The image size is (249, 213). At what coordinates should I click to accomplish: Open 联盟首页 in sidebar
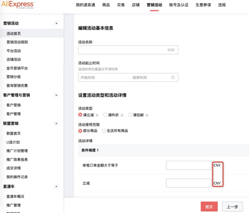[x=14, y=133]
